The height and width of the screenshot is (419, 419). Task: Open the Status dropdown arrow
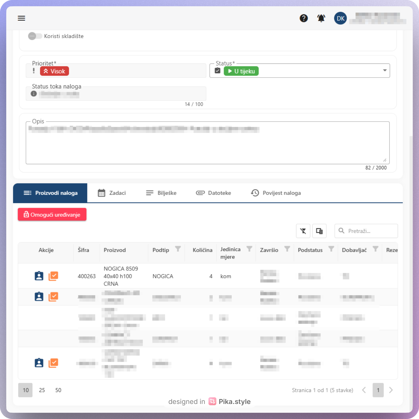(x=385, y=71)
